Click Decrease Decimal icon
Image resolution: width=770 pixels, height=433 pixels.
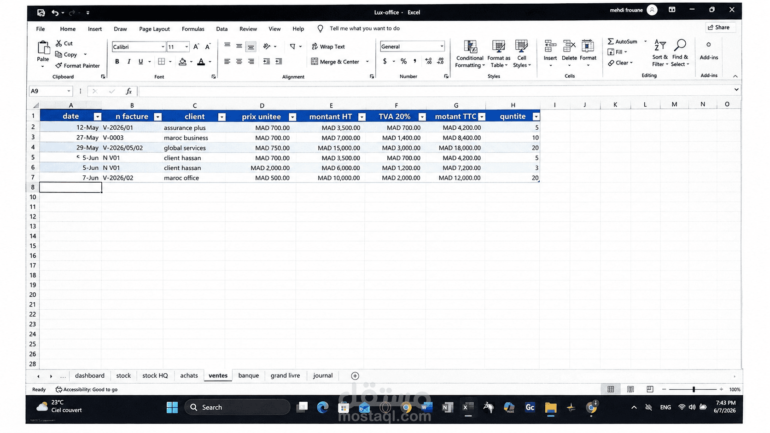click(440, 61)
